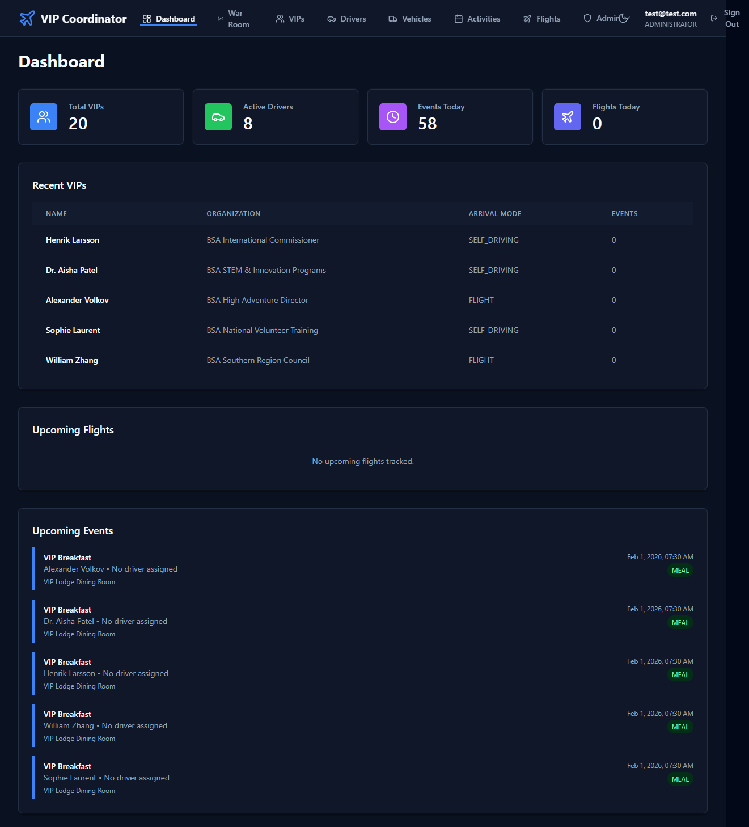
Task: Open the Activities calendar page
Action: (477, 19)
